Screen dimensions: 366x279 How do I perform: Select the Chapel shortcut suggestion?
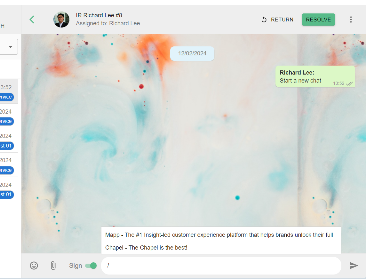pos(146,247)
